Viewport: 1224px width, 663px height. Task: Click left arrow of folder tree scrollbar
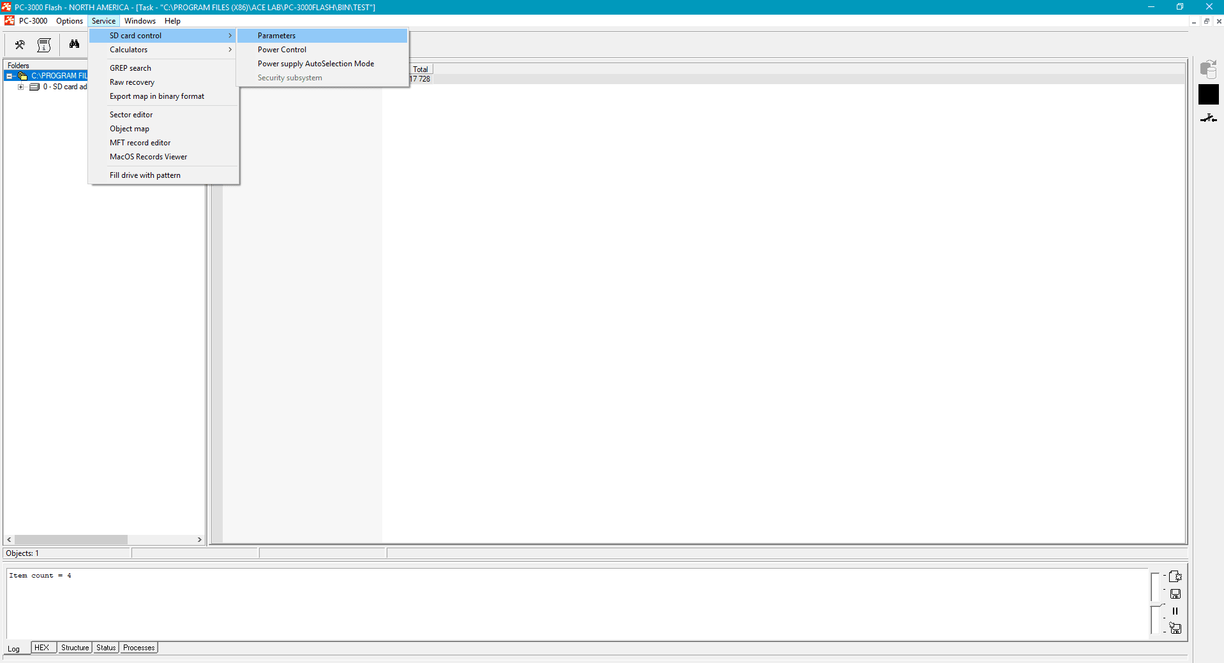9,539
